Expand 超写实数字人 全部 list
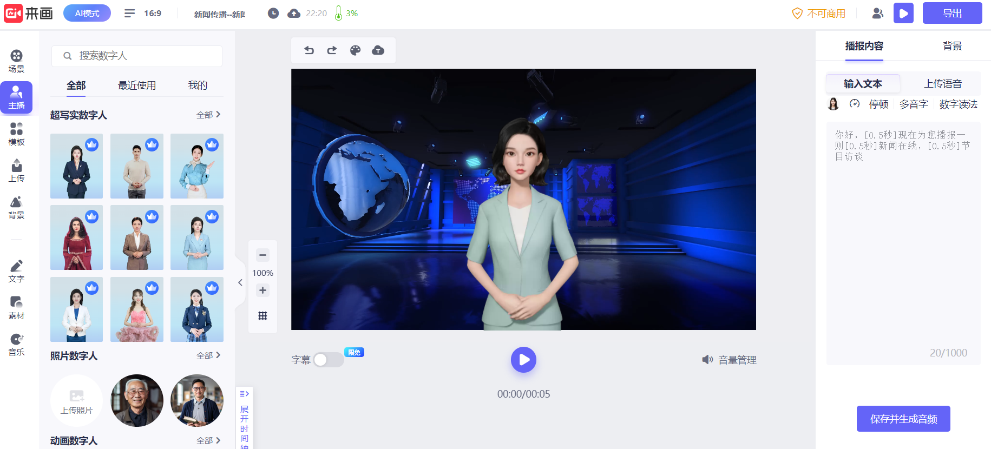 [208, 115]
